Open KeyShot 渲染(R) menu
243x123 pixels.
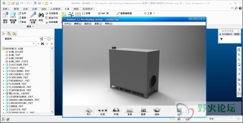pos(88,24)
